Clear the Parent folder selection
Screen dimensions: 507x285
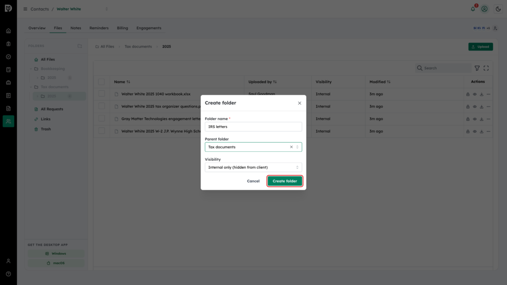coord(291,147)
